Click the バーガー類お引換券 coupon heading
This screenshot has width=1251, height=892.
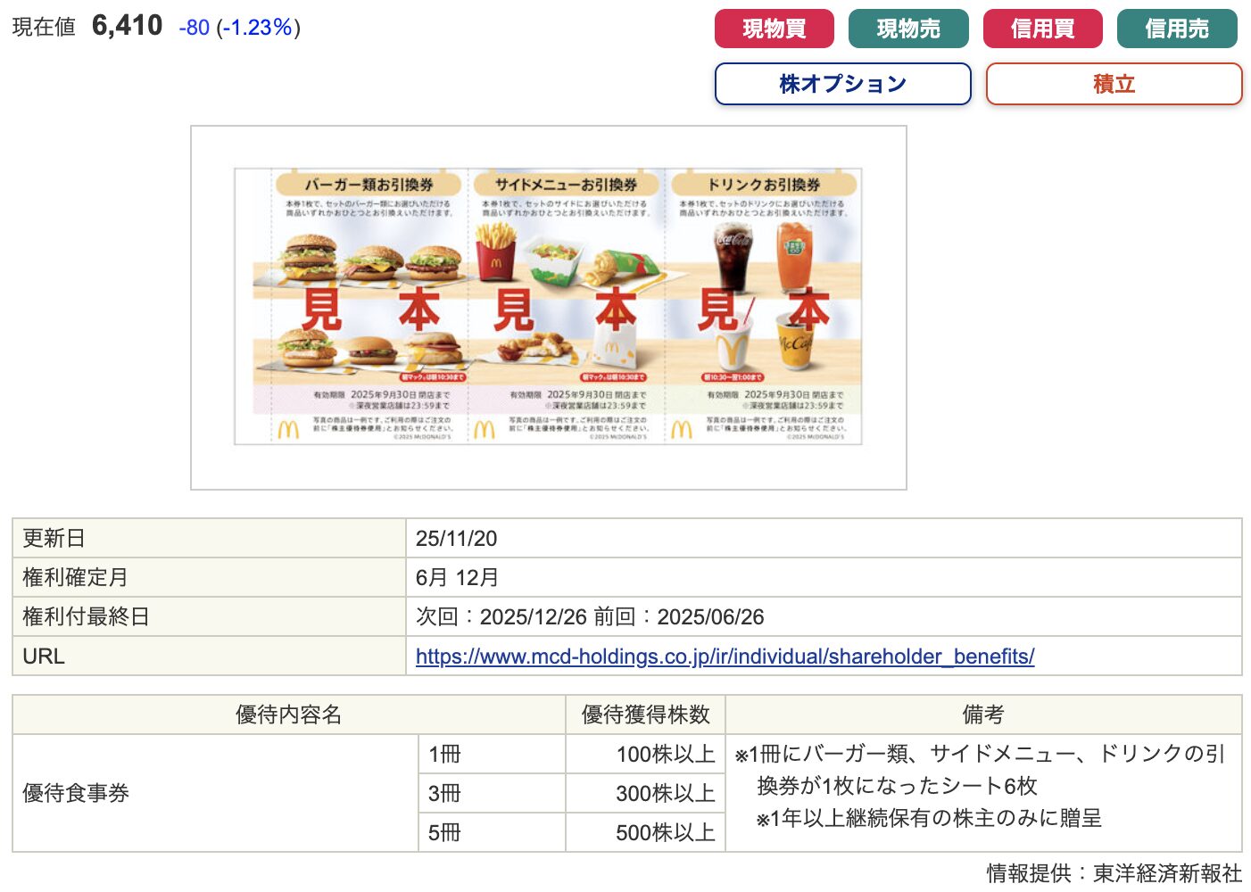point(369,185)
